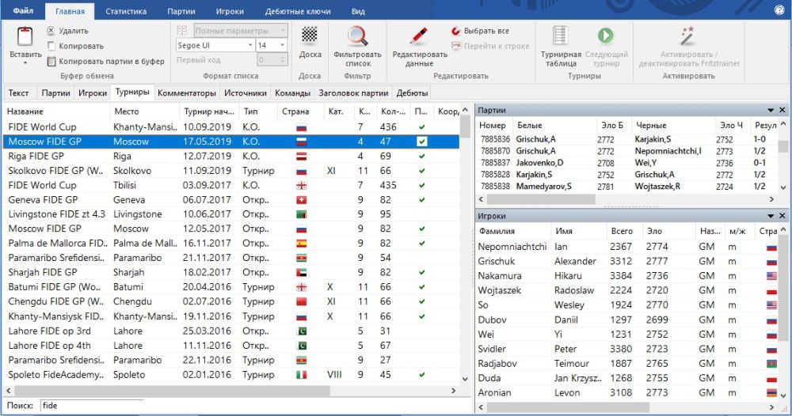Click Pakistan flag in Lahore FIDE op 3rd row
The image size is (792, 416).
tap(302, 331)
